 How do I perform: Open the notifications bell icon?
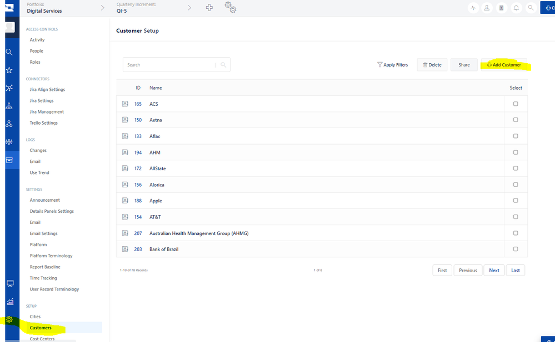tap(516, 7)
